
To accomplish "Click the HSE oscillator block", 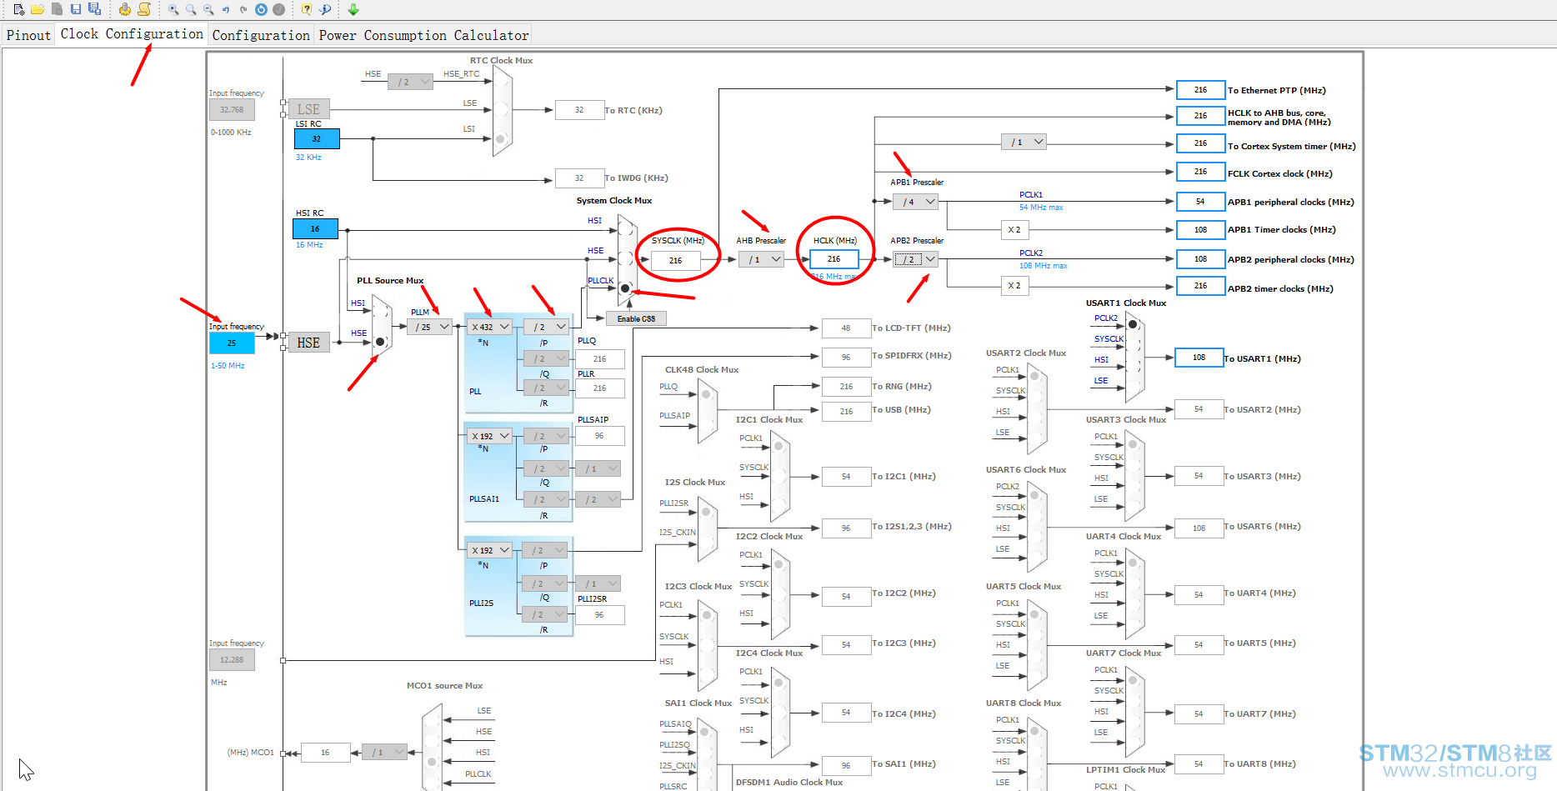I will pos(308,343).
